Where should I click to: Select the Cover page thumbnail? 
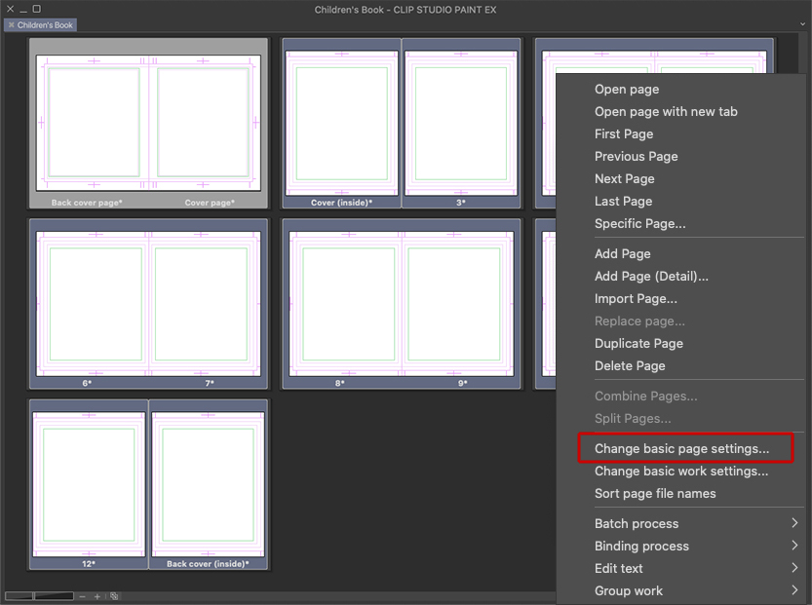(208, 122)
